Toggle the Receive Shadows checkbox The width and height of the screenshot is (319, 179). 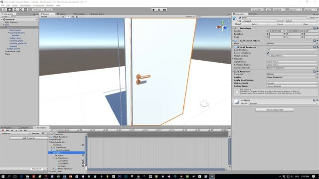(x=268, y=53)
